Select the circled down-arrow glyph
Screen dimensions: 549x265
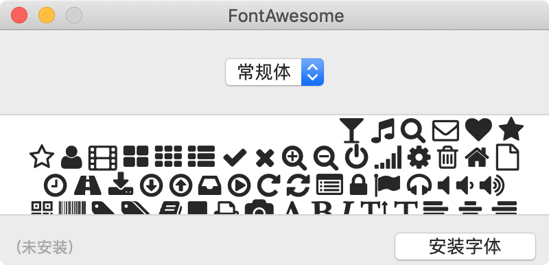point(151,185)
